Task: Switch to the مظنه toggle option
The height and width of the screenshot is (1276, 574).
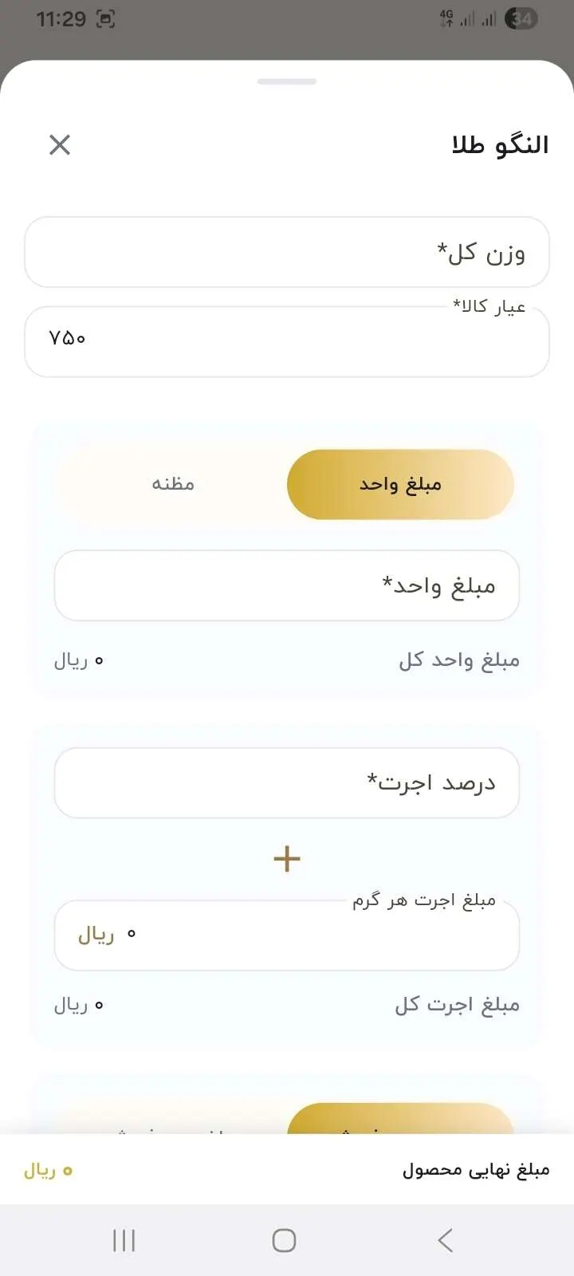Action: point(173,484)
